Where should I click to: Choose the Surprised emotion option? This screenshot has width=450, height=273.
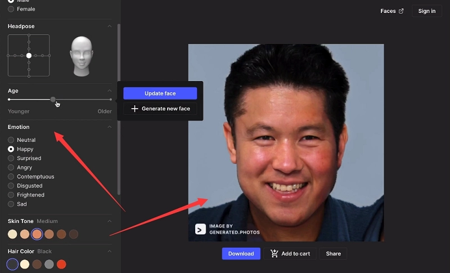[11, 158]
